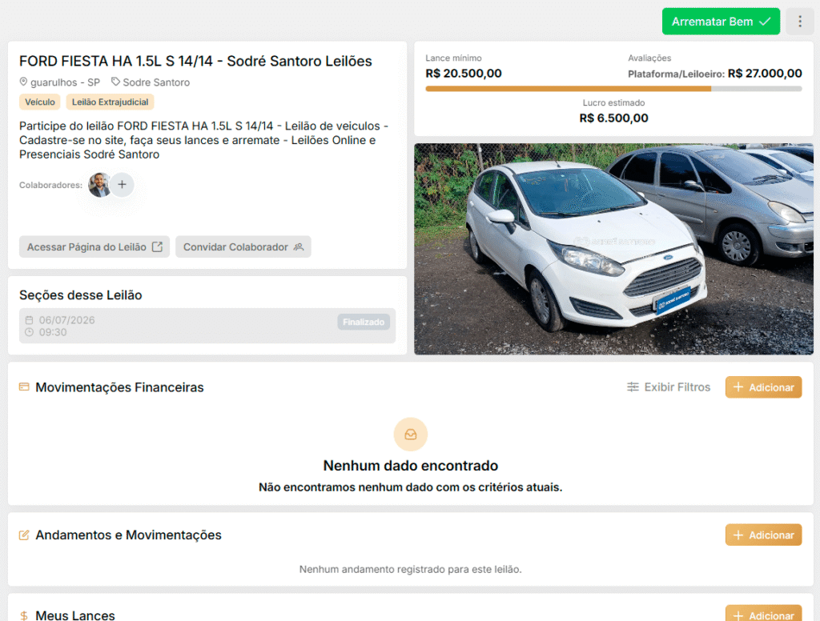Select the Leilão Extrajudicial tag
This screenshot has width=820, height=621.
pyautogui.click(x=110, y=102)
